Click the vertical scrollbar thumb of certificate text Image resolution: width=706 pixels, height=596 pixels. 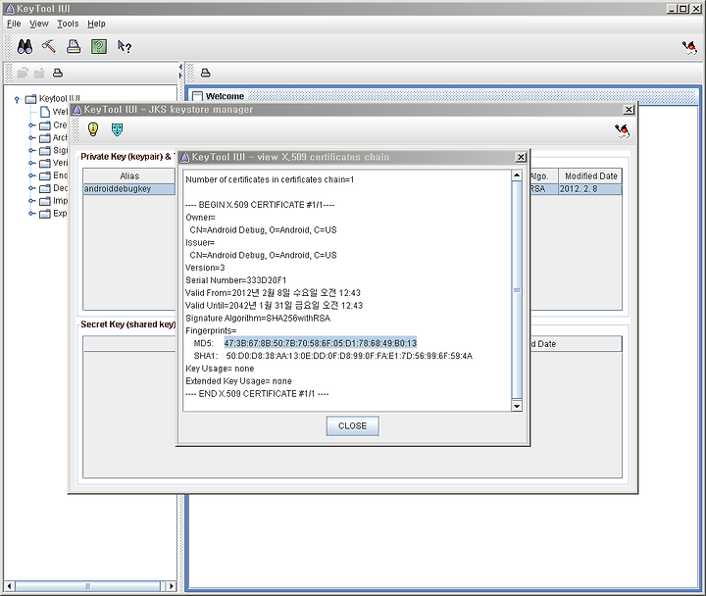[x=517, y=290]
